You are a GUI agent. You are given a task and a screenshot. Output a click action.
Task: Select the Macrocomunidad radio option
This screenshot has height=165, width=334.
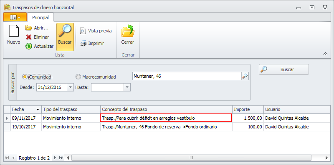click(96, 77)
